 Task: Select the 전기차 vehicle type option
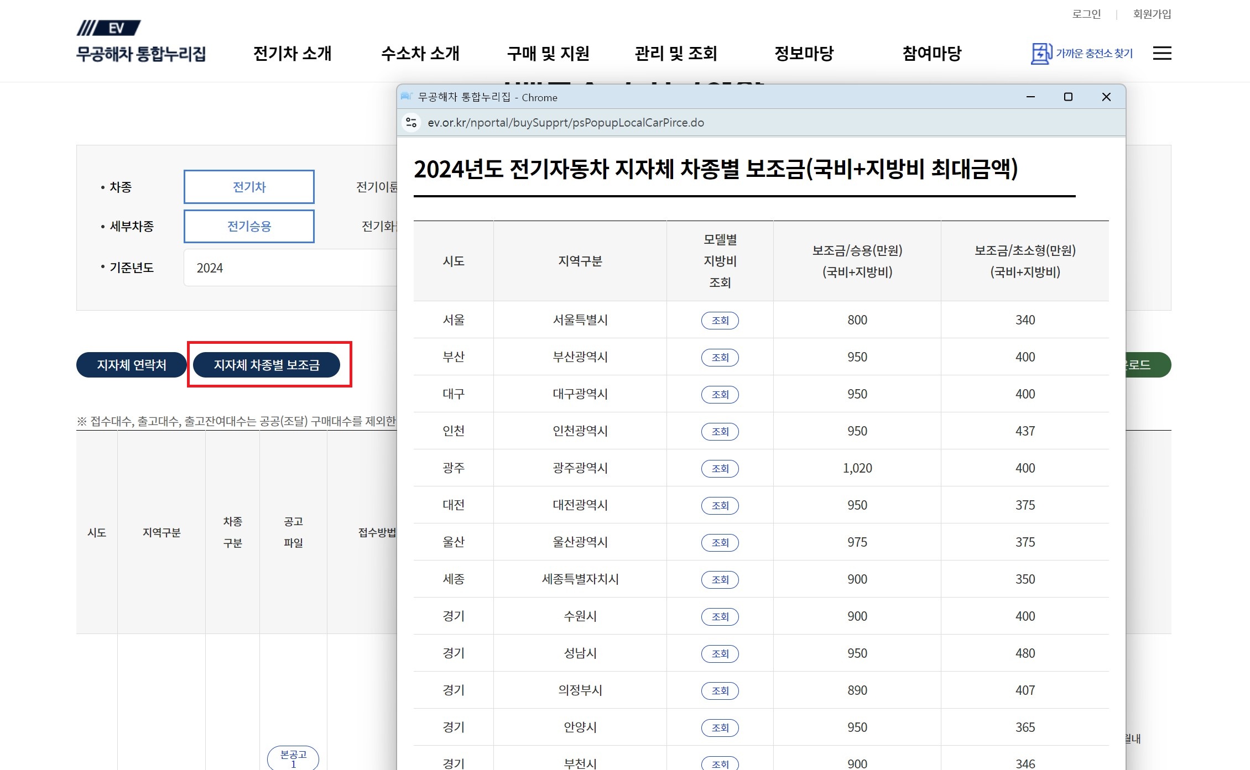coord(249,187)
